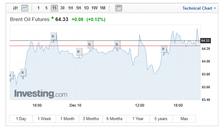
Task: Open the Technical Chart link
Action: [199, 8]
